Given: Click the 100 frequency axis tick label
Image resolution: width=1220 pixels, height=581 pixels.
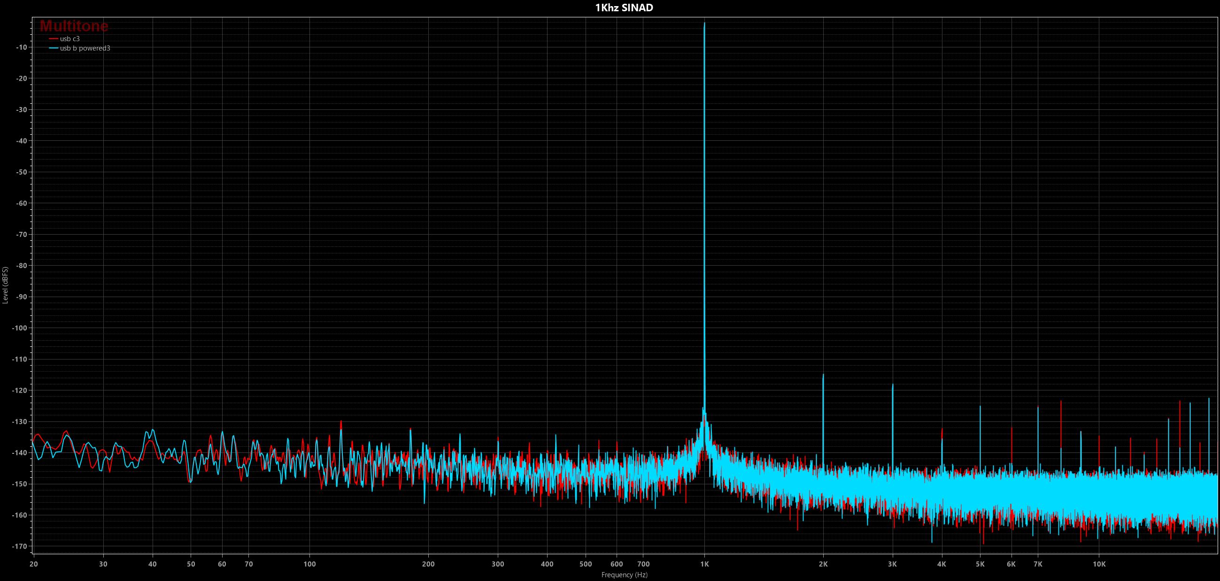Looking at the screenshot, I should click(309, 564).
